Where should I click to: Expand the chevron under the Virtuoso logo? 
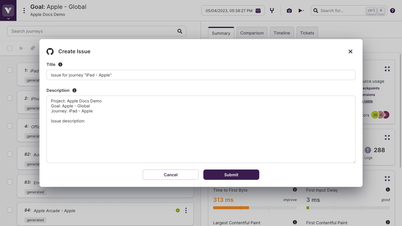pos(8,19)
